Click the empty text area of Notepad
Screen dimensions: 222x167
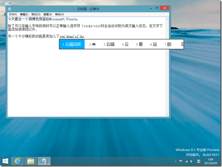[86, 82]
